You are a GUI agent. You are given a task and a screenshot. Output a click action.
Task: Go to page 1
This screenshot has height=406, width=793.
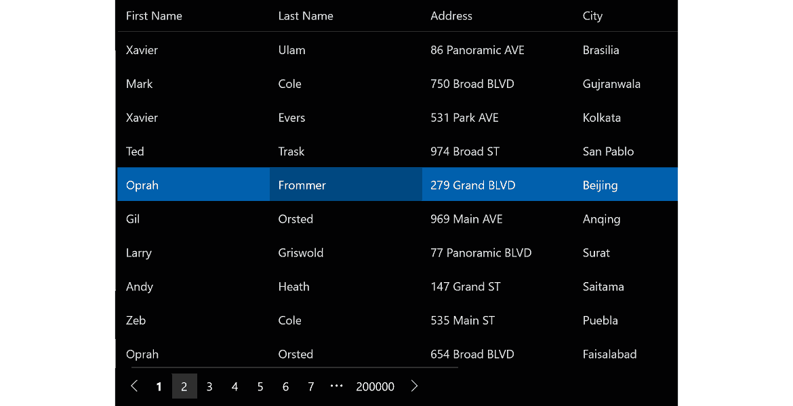[x=159, y=386]
